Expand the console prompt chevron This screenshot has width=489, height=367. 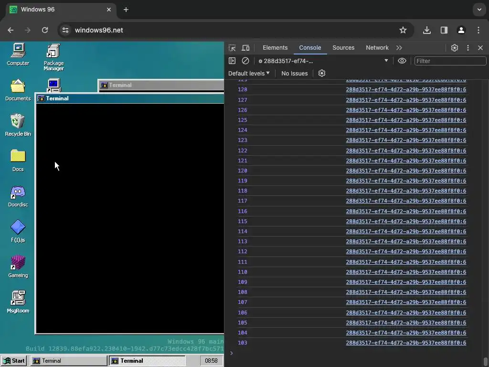click(232, 353)
